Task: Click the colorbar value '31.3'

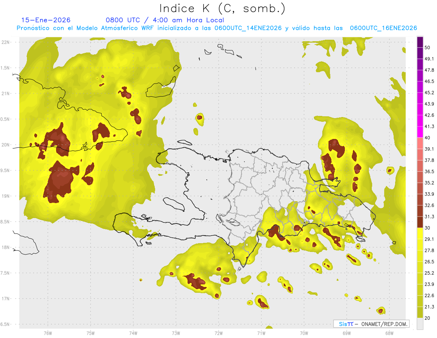Action: click(429, 217)
